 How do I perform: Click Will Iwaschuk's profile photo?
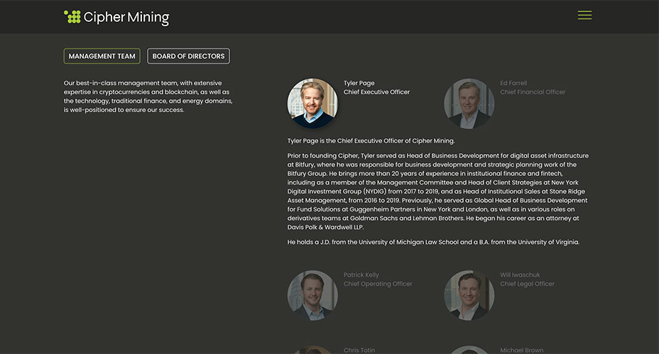coord(469,295)
